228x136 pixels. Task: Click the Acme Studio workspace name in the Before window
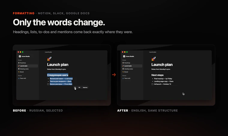point(25,56)
